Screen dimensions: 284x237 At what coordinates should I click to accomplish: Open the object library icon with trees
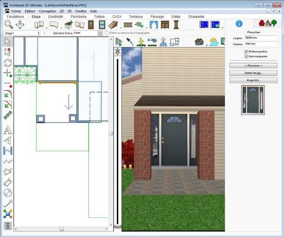[268, 23]
